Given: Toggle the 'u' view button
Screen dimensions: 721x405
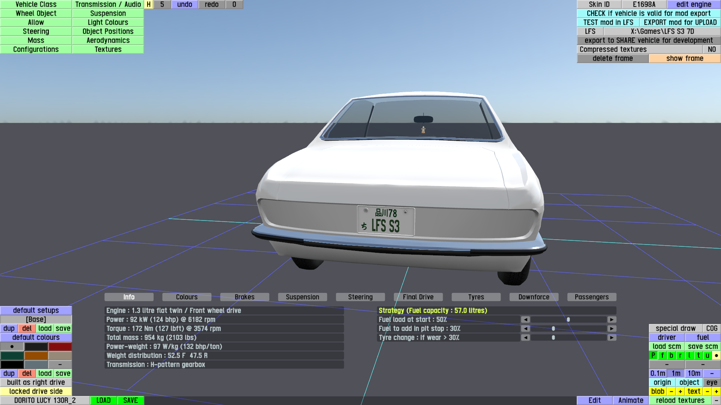Looking at the screenshot, I should [x=707, y=355].
